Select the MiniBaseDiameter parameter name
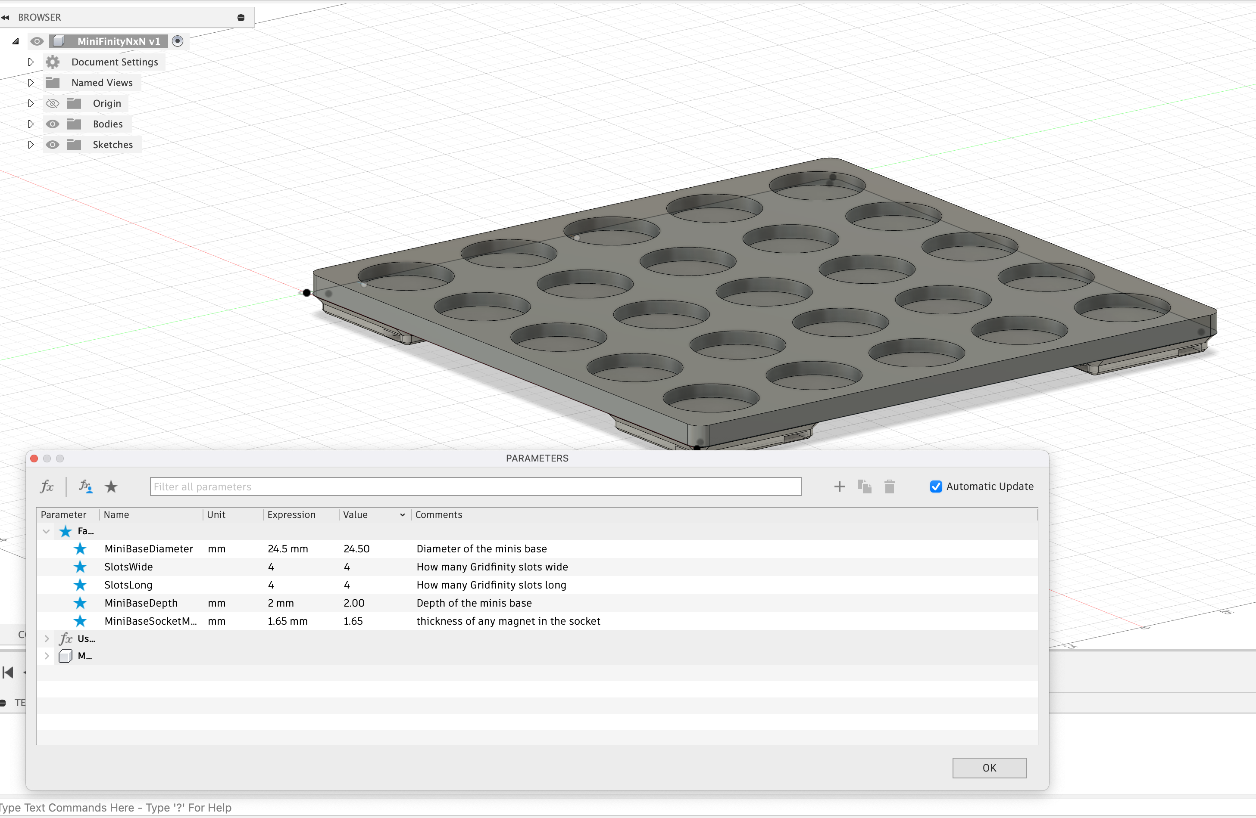The image size is (1256, 818). click(x=149, y=548)
